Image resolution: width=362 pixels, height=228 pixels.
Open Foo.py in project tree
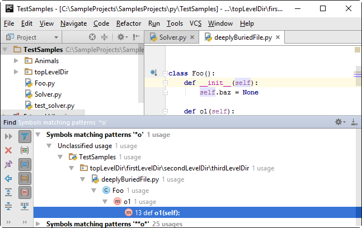coord(45,83)
